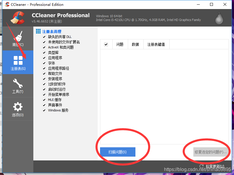Image resolution: width=234 pixels, height=175 pixels.
Task: Click the 扫描问题(S) scan button
Action: pyautogui.click(x=118, y=152)
